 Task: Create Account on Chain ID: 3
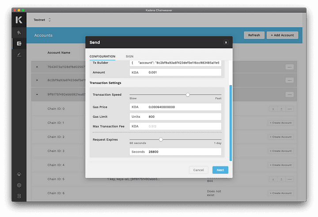[281, 151]
